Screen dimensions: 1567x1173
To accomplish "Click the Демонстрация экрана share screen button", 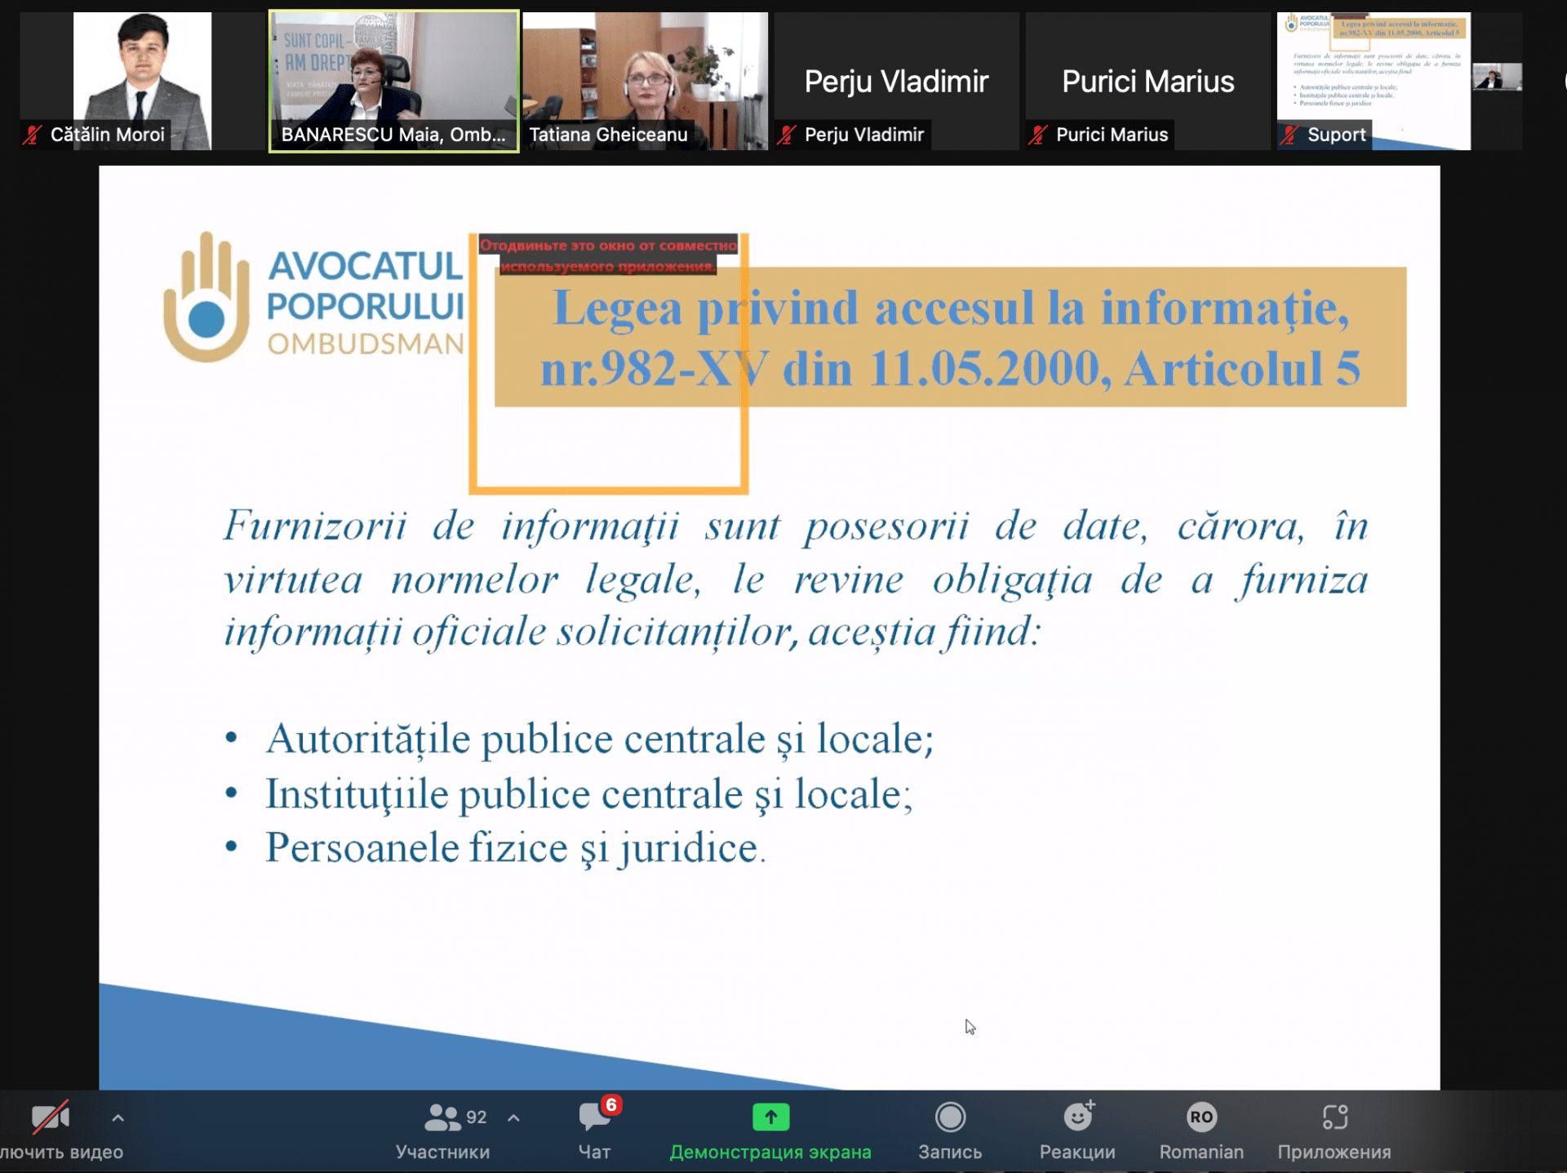I will [770, 1131].
